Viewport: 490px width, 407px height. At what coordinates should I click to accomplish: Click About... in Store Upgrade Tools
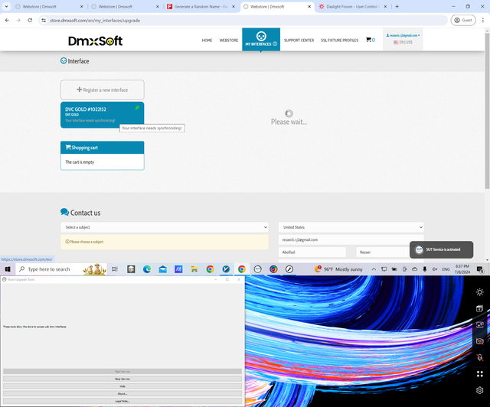point(122,393)
